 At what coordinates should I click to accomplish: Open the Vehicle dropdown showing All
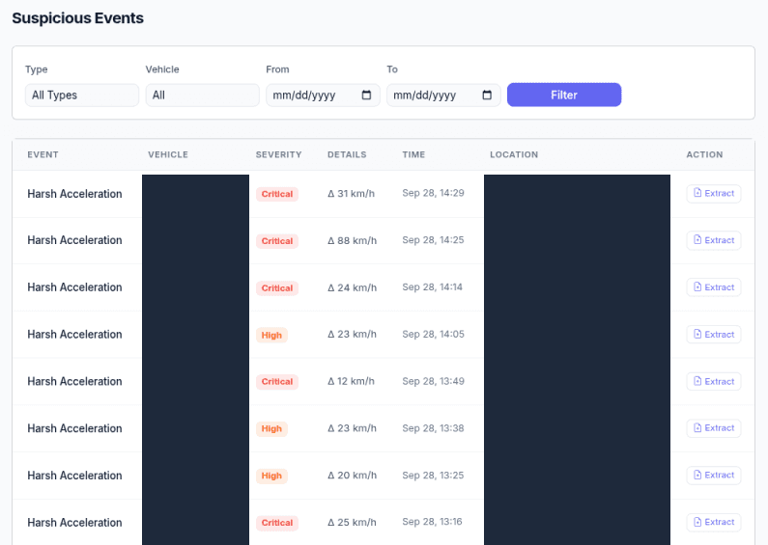click(202, 95)
